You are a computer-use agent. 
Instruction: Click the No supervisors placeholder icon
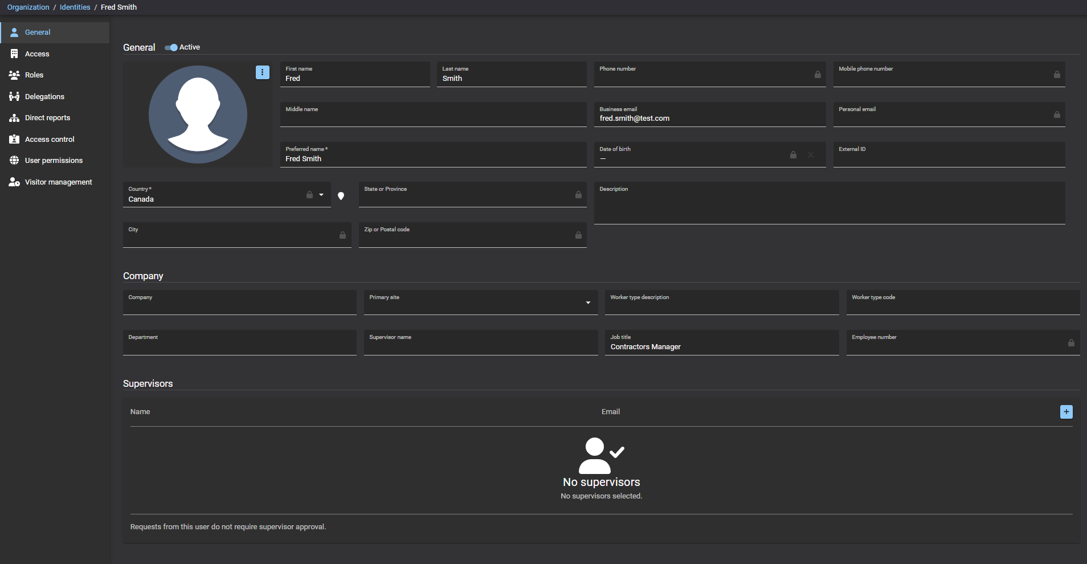[601, 456]
